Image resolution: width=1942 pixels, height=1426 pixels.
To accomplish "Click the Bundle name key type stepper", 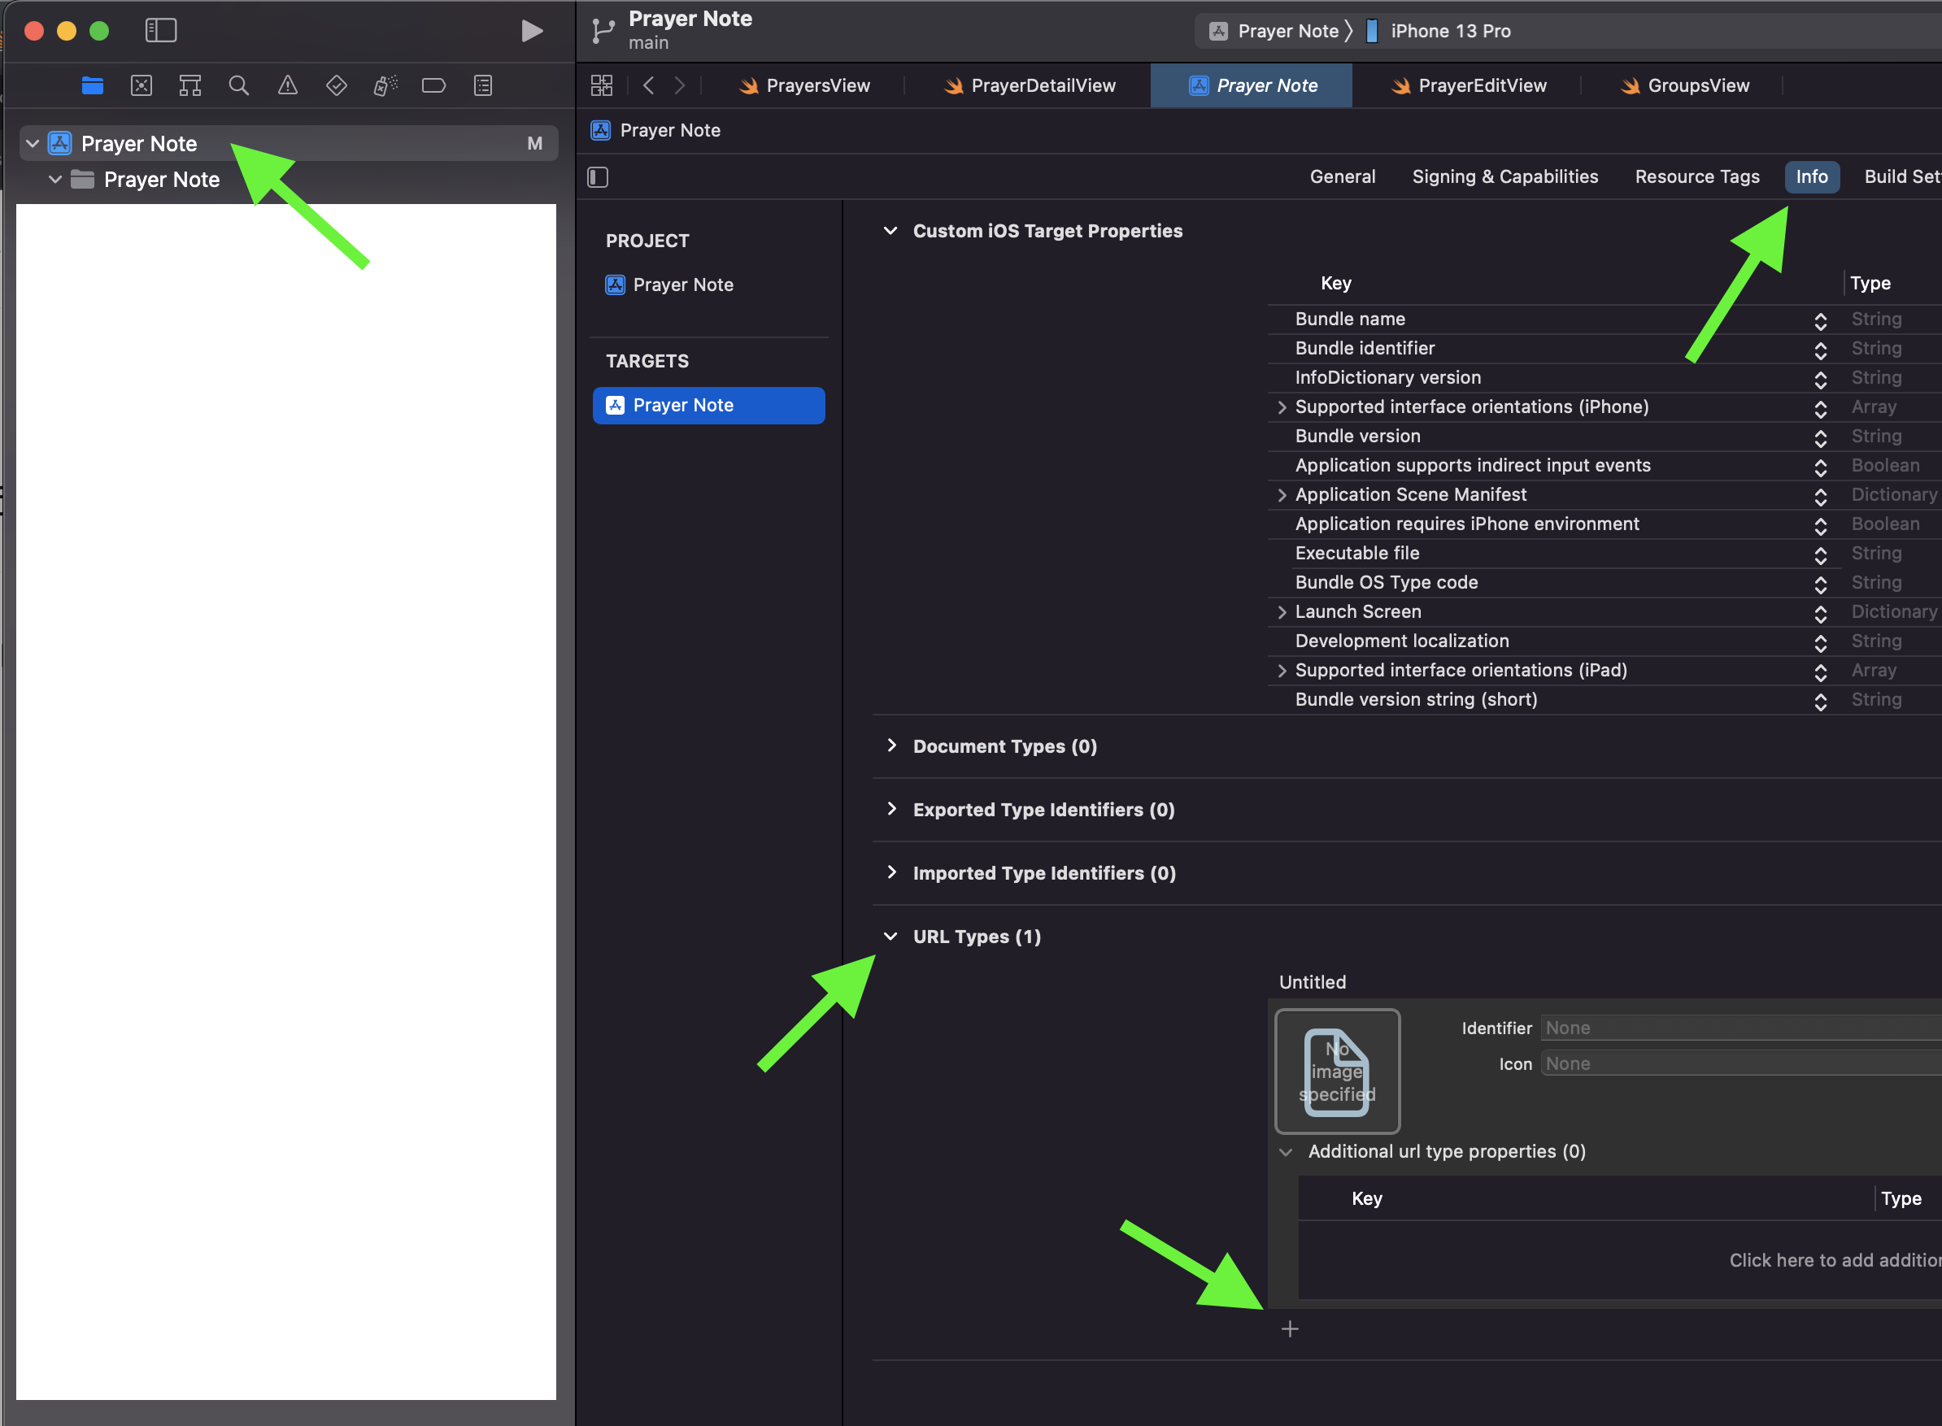I will pos(1820,320).
